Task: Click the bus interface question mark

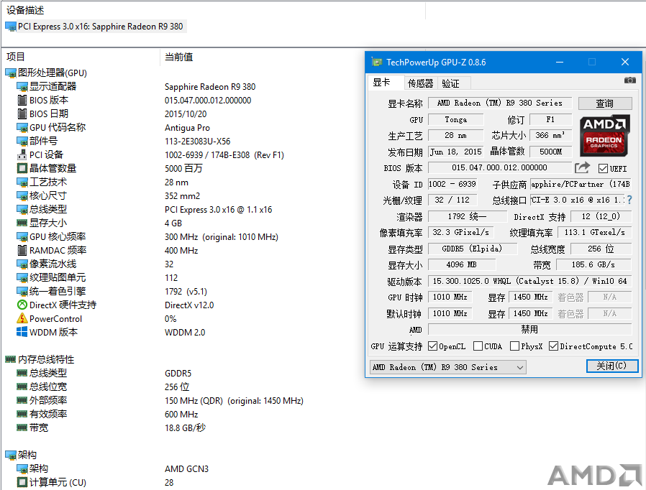Action: [x=629, y=200]
